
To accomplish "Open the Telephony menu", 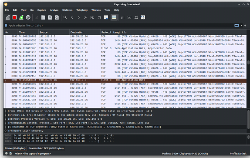I will pyautogui.click(x=82, y=10).
